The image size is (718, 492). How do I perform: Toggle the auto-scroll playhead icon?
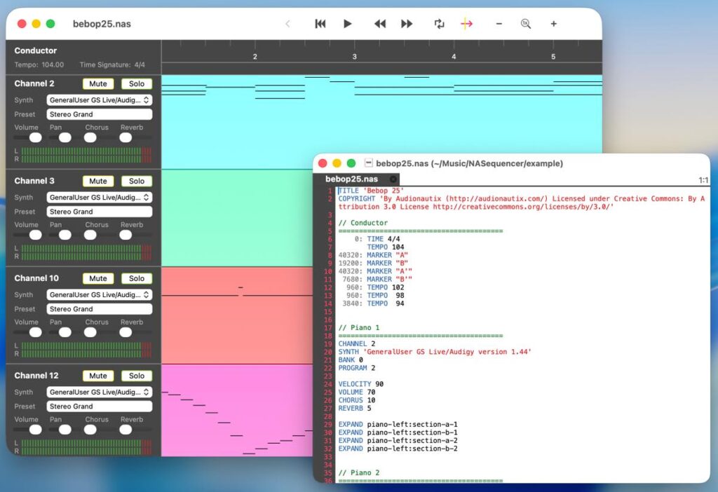pyautogui.click(x=467, y=24)
